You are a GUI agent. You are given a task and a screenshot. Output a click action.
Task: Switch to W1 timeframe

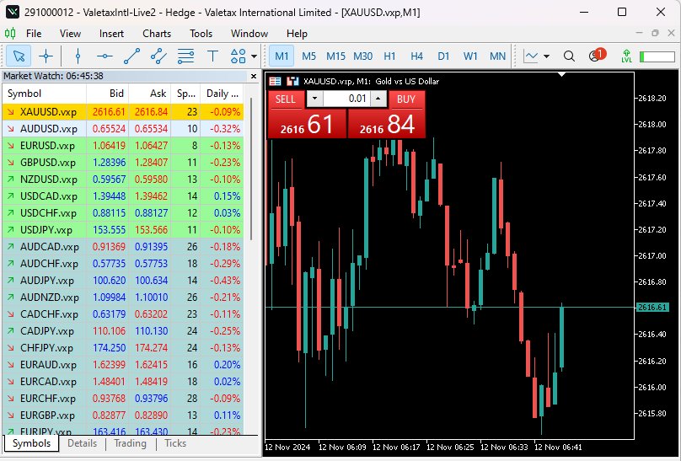click(x=470, y=56)
